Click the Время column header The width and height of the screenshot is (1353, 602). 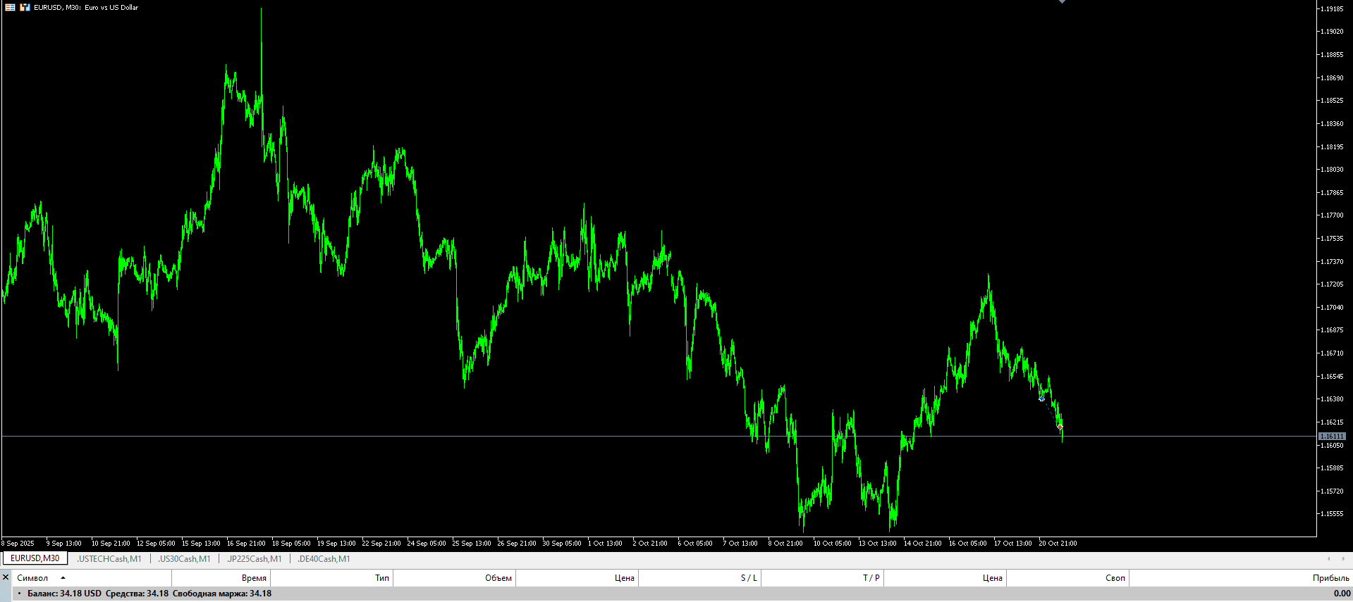254,578
